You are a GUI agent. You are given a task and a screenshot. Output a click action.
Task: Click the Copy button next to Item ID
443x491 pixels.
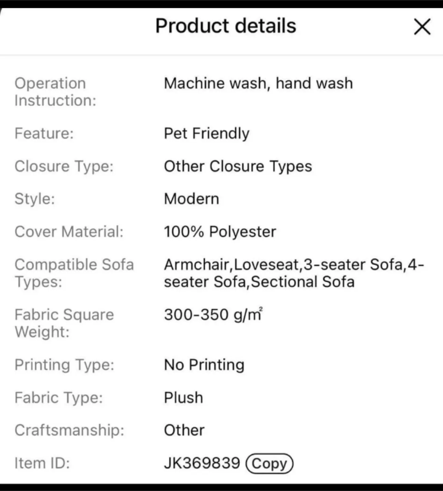click(269, 463)
